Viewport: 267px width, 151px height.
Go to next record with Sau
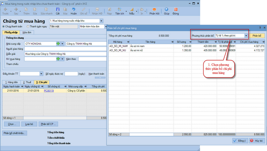click(16, 11)
